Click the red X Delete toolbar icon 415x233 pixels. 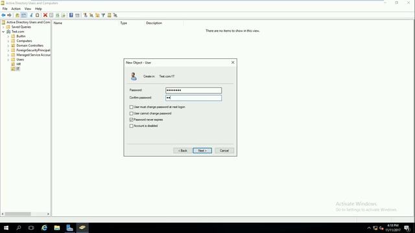tap(45, 16)
